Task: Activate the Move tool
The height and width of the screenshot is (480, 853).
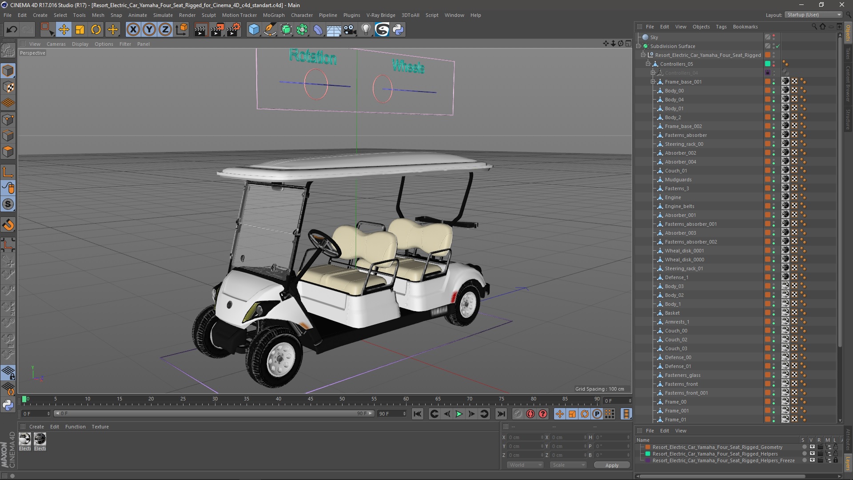Action: click(x=64, y=30)
